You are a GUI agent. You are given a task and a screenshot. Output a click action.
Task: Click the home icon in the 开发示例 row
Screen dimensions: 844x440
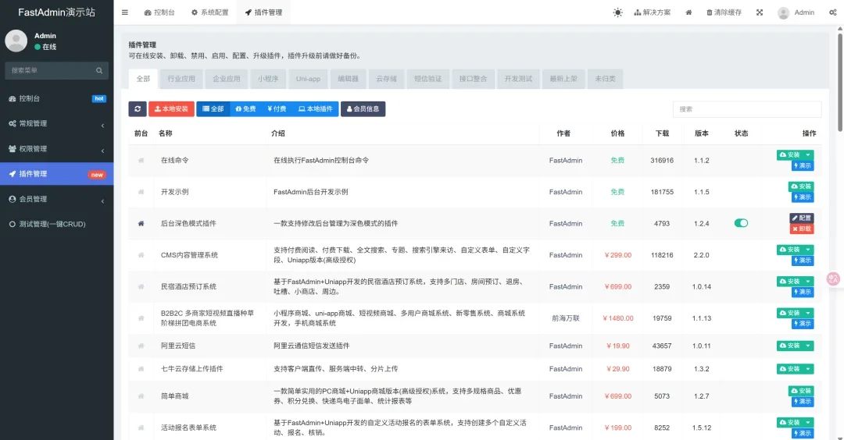tap(141, 192)
